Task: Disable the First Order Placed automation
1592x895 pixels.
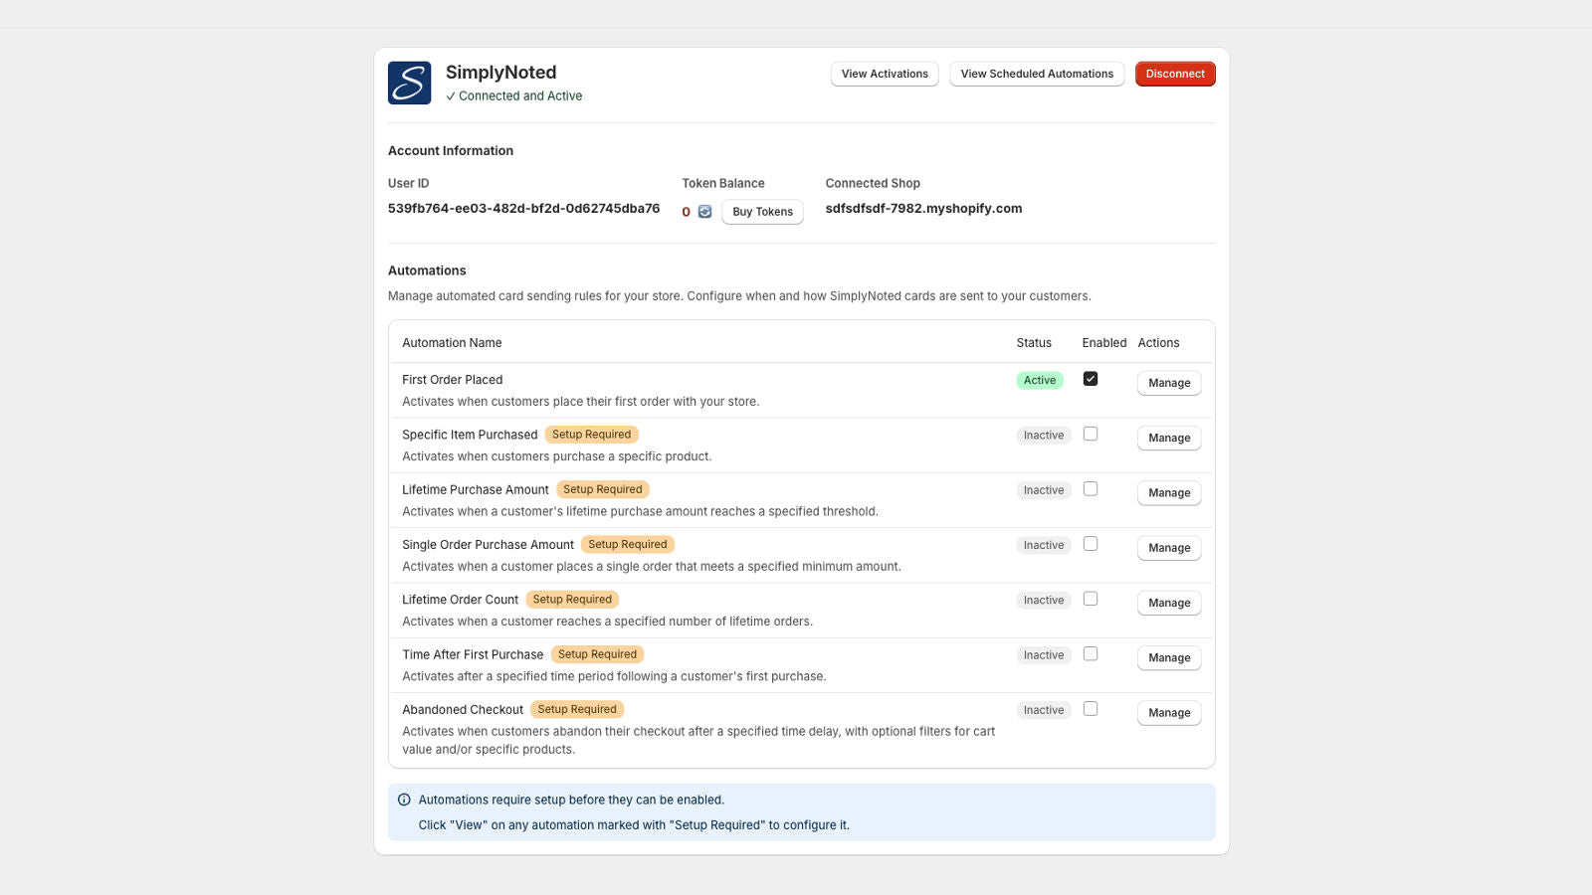Action: 1091,379
